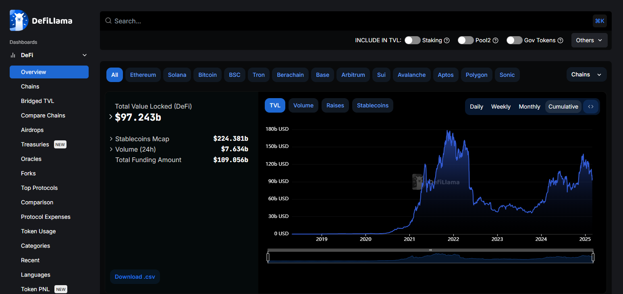Click the DeFi bar chart icon in sidebar
This screenshot has height=294, width=623.
(x=12, y=55)
